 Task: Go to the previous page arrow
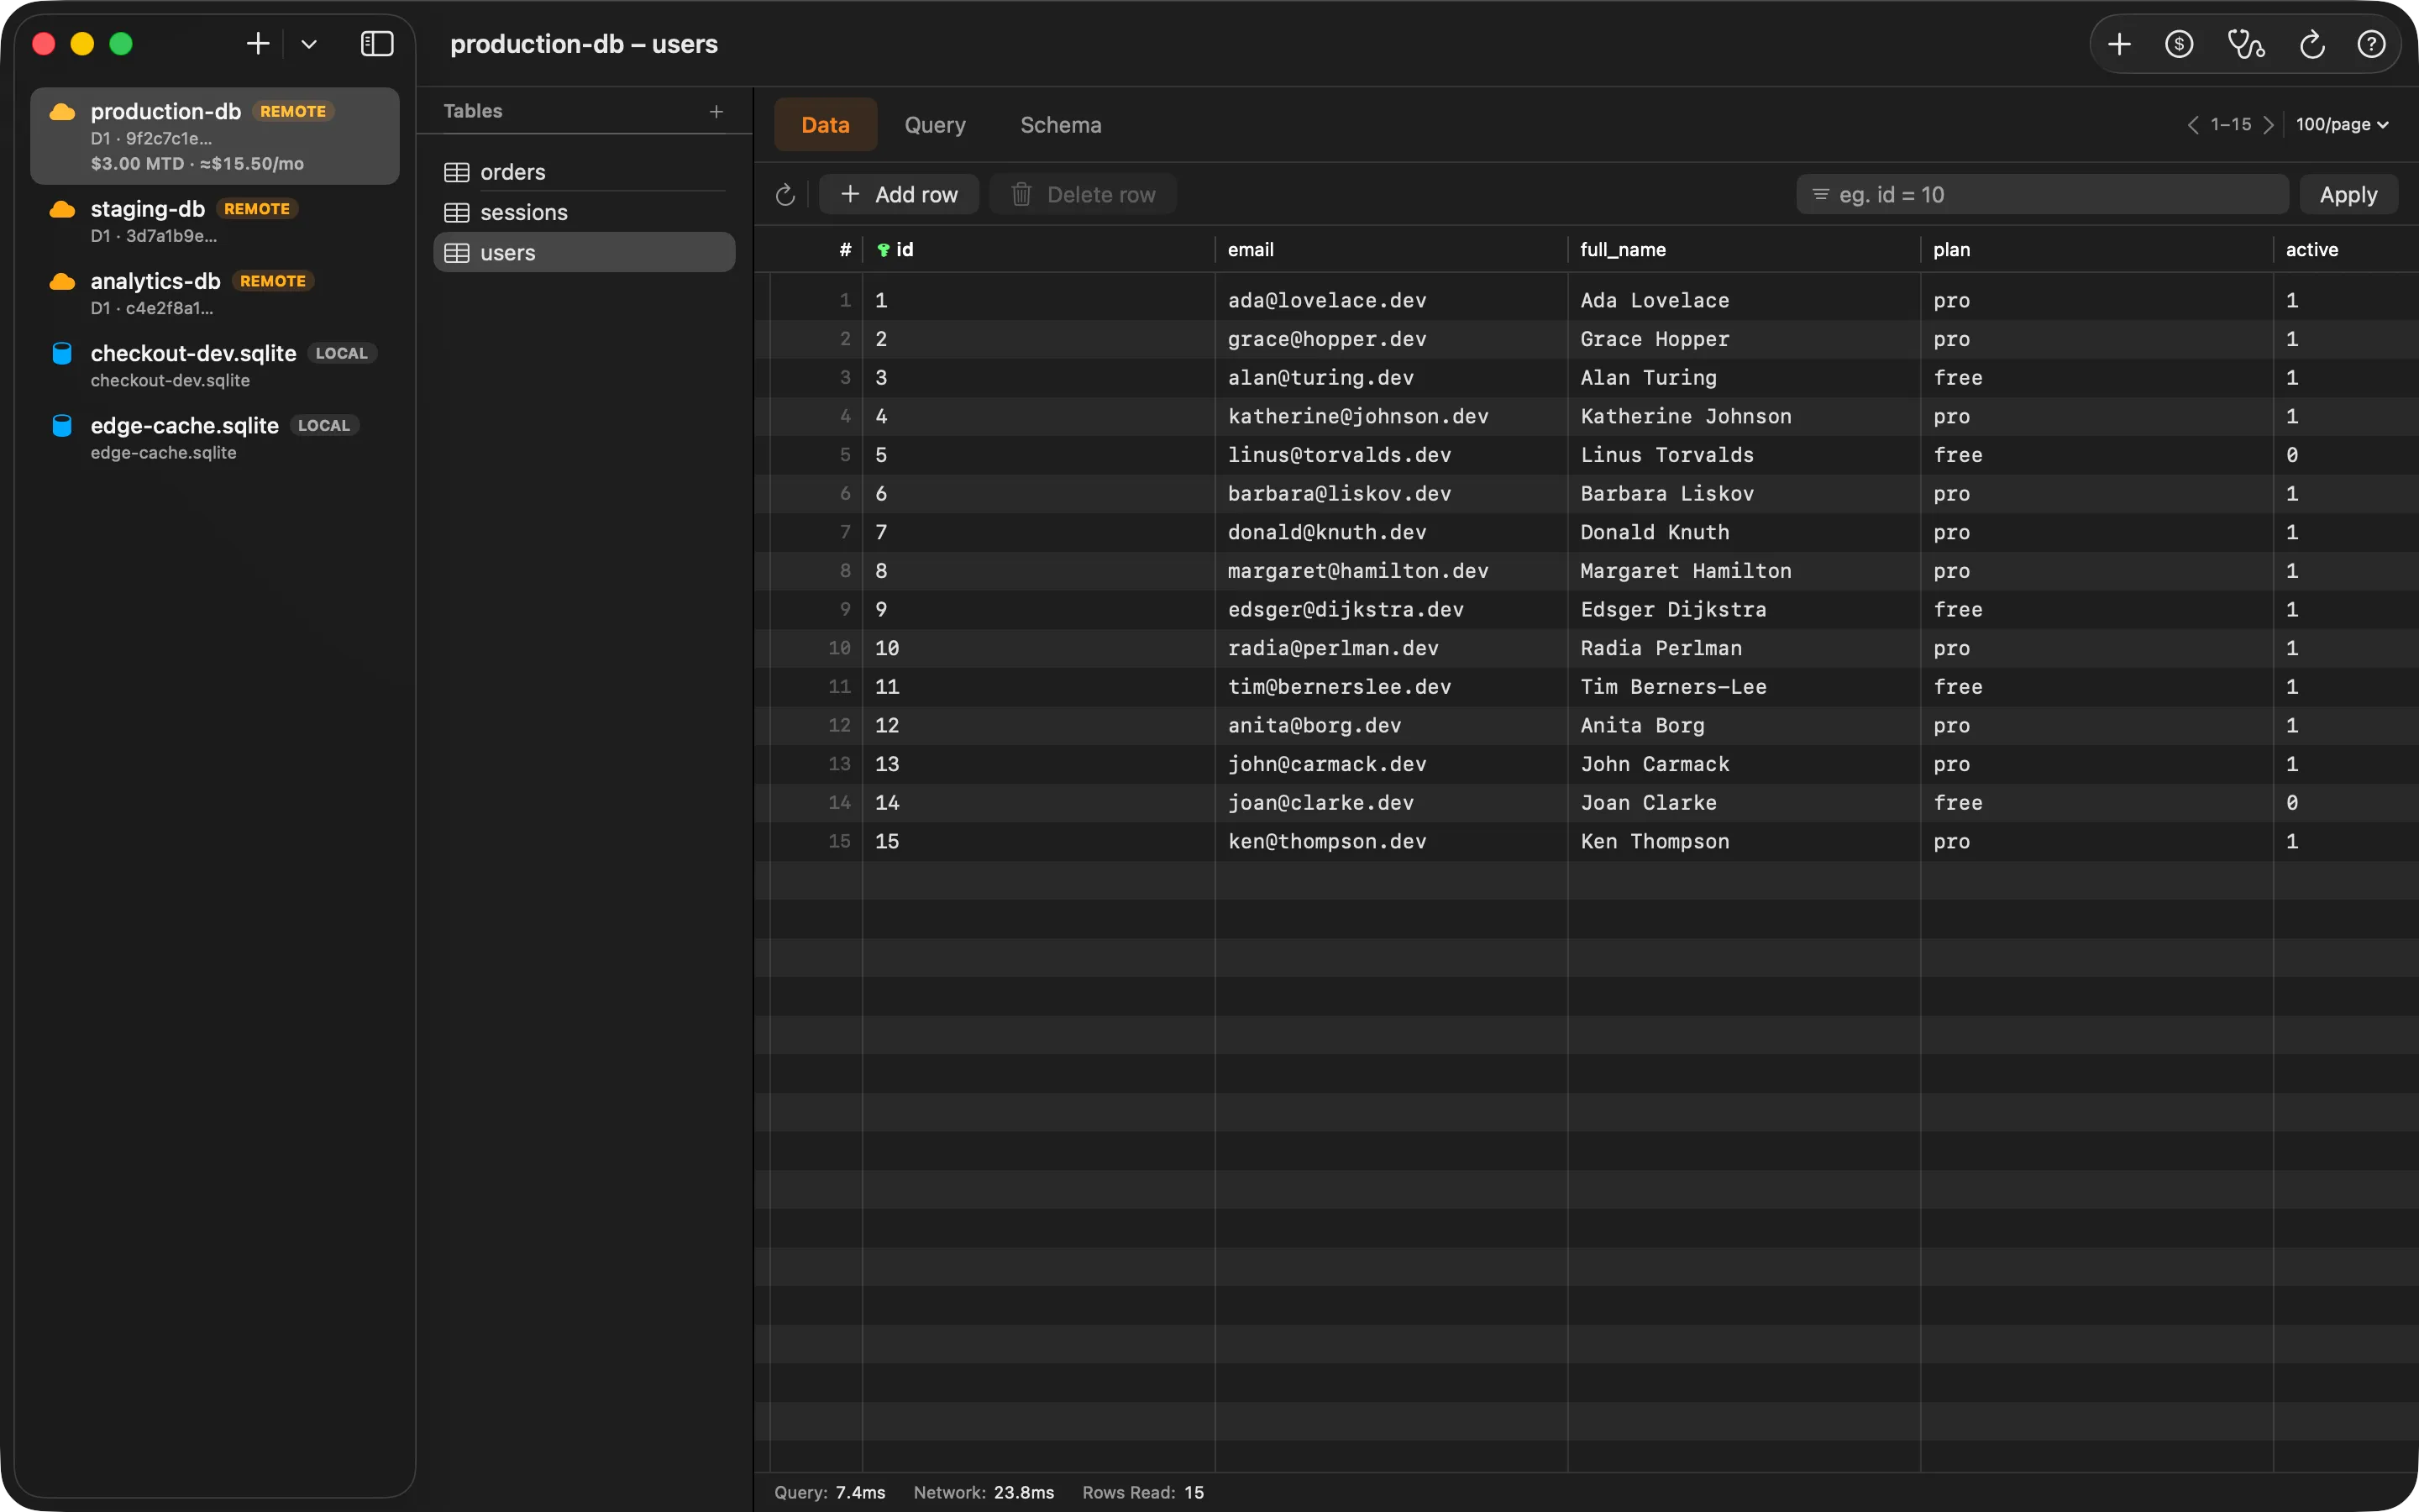click(x=2192, y=125)
